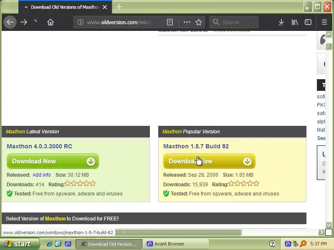The width and height of the screenshot is (334, 250).
Task: Go to the Firefox home page icon
Action: 51,22
